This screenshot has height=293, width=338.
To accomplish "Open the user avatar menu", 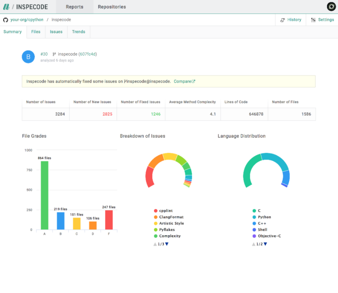I will click(x=331, y=6).
